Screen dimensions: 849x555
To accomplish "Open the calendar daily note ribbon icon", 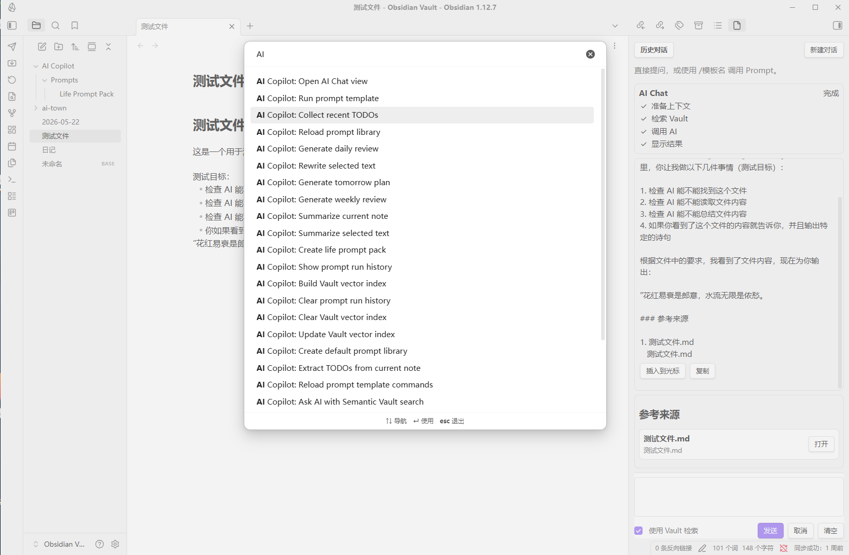I will (12, 146).
